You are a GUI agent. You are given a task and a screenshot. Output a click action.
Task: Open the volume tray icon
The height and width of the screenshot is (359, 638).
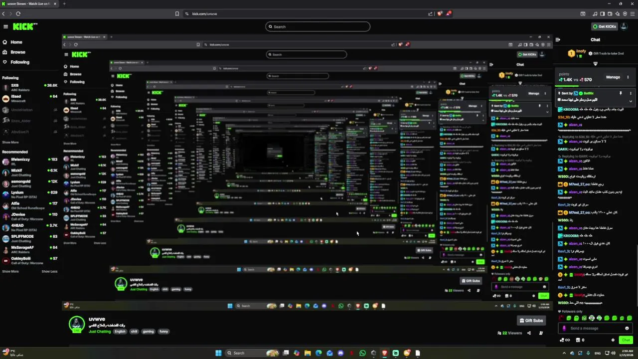613,353
